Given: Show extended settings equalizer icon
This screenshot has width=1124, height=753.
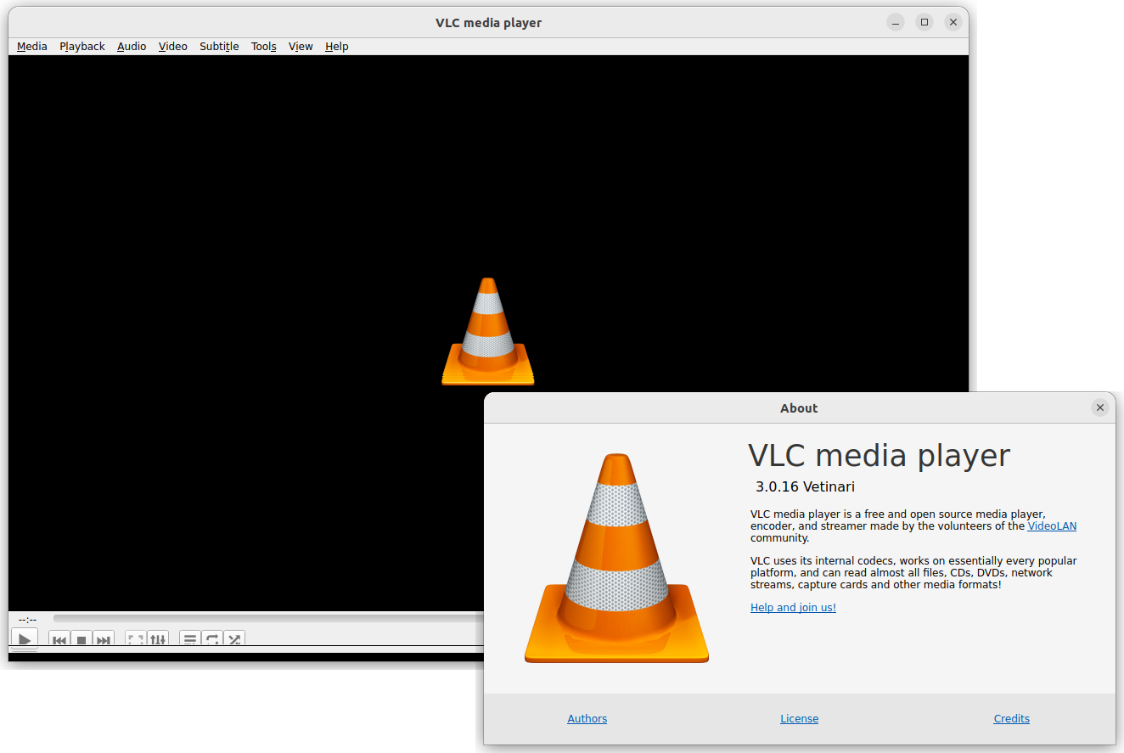Looking at the screenshot, I should (157, 639).
